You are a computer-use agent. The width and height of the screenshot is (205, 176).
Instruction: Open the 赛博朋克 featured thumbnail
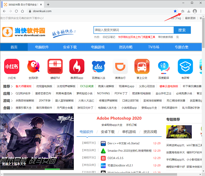coord(179,132)
